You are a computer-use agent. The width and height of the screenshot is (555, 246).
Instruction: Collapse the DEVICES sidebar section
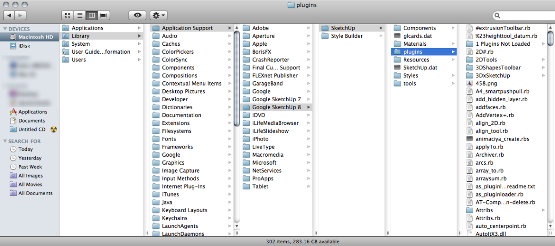(5, 29)
